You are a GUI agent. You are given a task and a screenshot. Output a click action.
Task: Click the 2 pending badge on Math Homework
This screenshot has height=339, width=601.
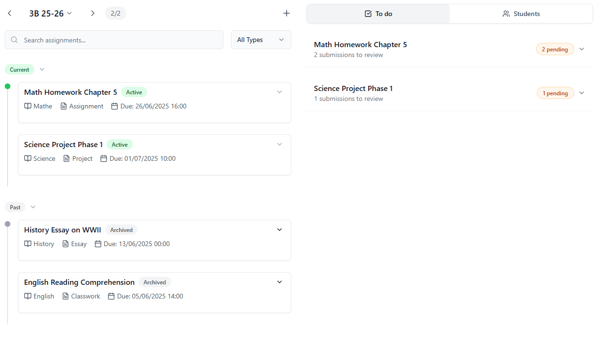click(x=555, y=49)
